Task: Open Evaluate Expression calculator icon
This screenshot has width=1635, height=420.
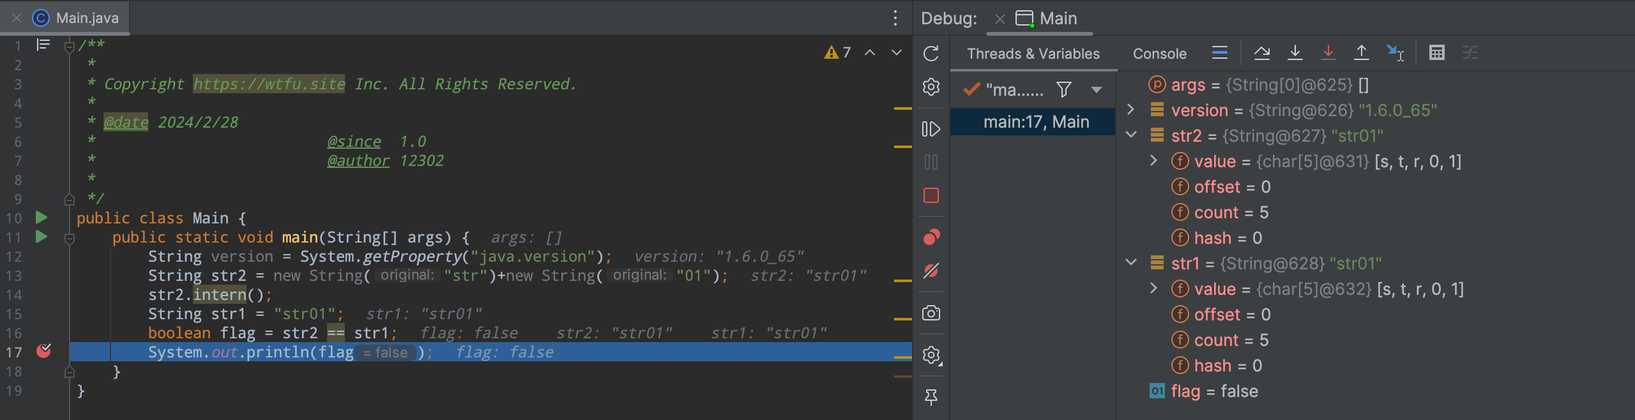Action: click(1436, 53)
